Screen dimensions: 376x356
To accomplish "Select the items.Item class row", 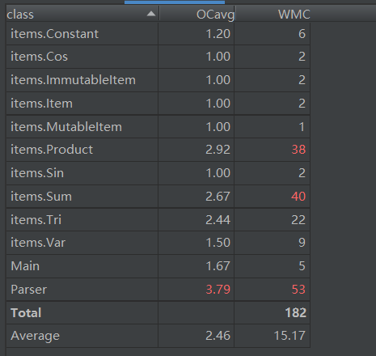I will 158,104.
